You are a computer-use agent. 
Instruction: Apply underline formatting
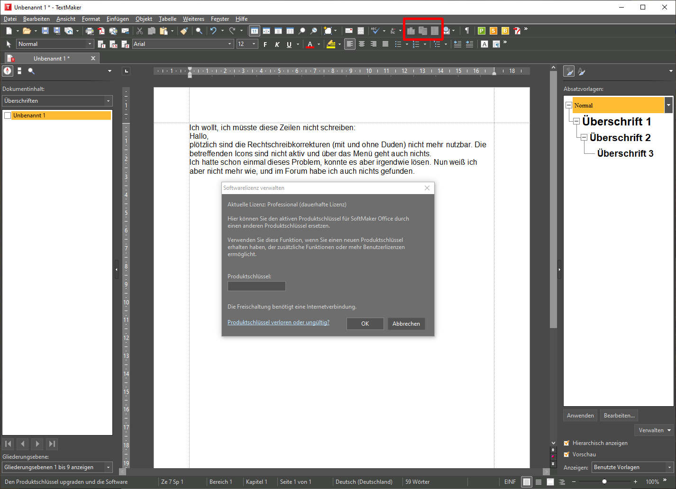(x=289, y=44)
